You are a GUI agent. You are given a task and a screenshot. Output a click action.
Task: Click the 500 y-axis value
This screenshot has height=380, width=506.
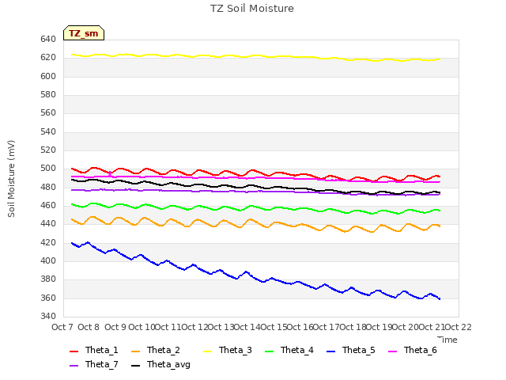tap(48, 169)
